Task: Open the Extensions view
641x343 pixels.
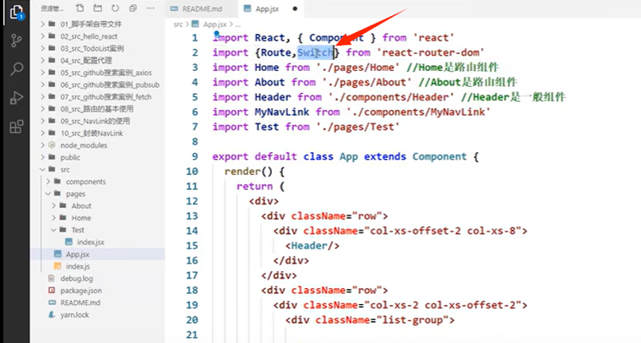Action: pyautogui.click(x=16, y=127)
